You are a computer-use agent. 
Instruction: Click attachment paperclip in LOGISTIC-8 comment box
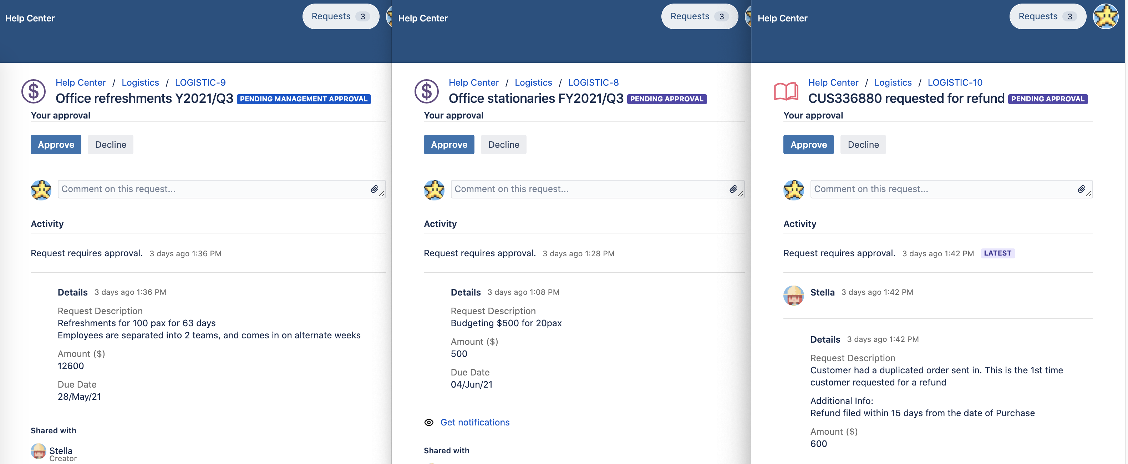click(733, 189)
